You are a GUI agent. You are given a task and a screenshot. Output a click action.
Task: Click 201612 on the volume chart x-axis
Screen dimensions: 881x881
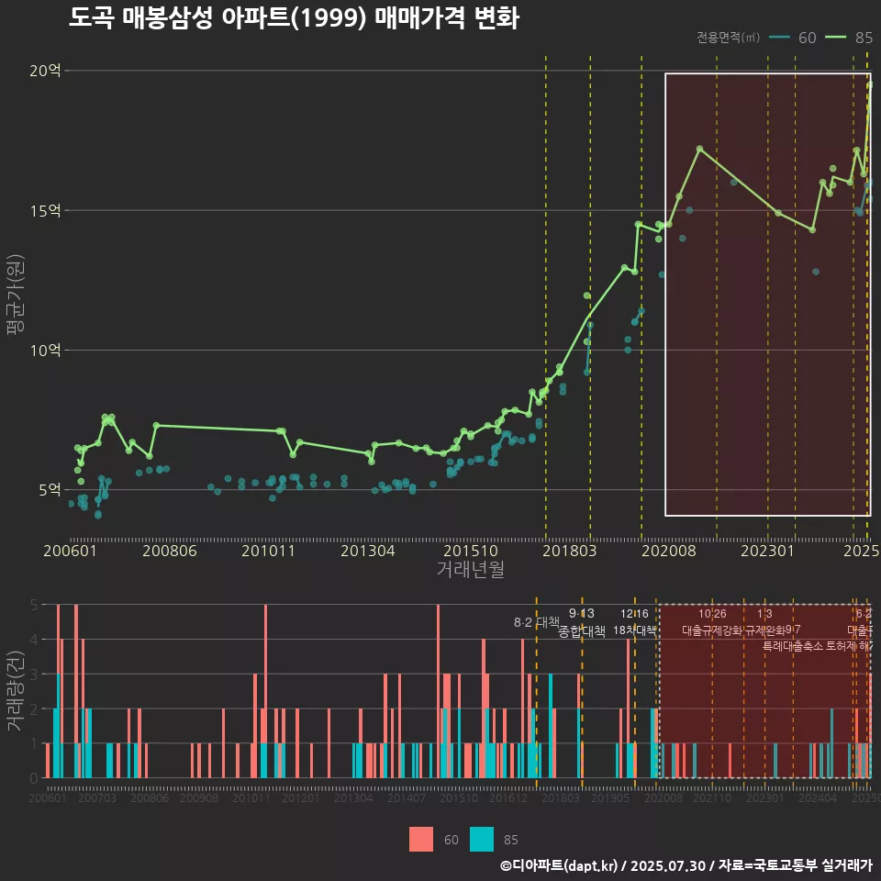507,797
